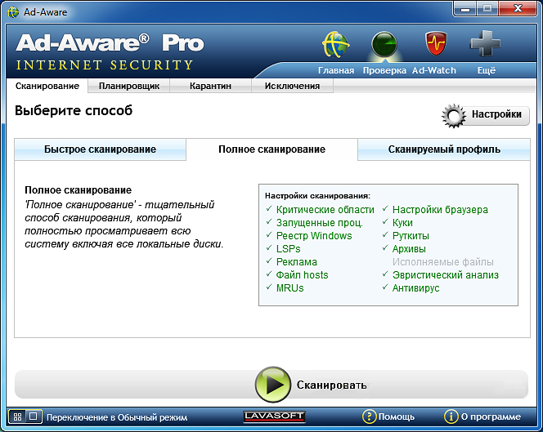Click the О программе info icon
543x432 pixels.
tap(451, 416)
